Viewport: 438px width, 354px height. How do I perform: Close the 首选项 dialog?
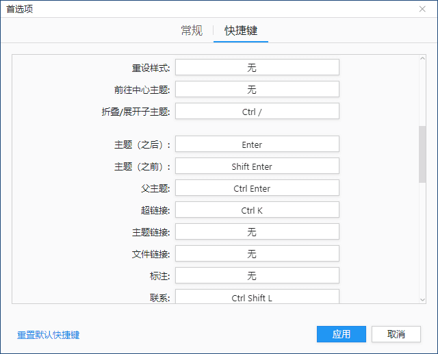click(x=422, y=9)
